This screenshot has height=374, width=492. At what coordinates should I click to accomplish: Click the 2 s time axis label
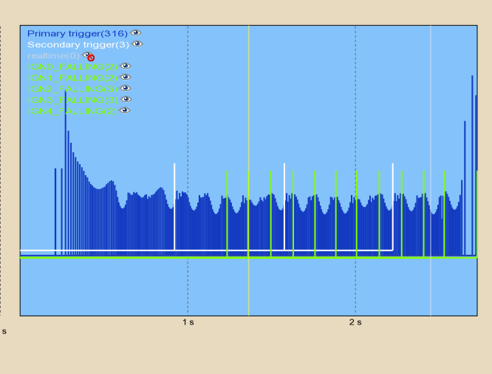[x=355, y=322]
